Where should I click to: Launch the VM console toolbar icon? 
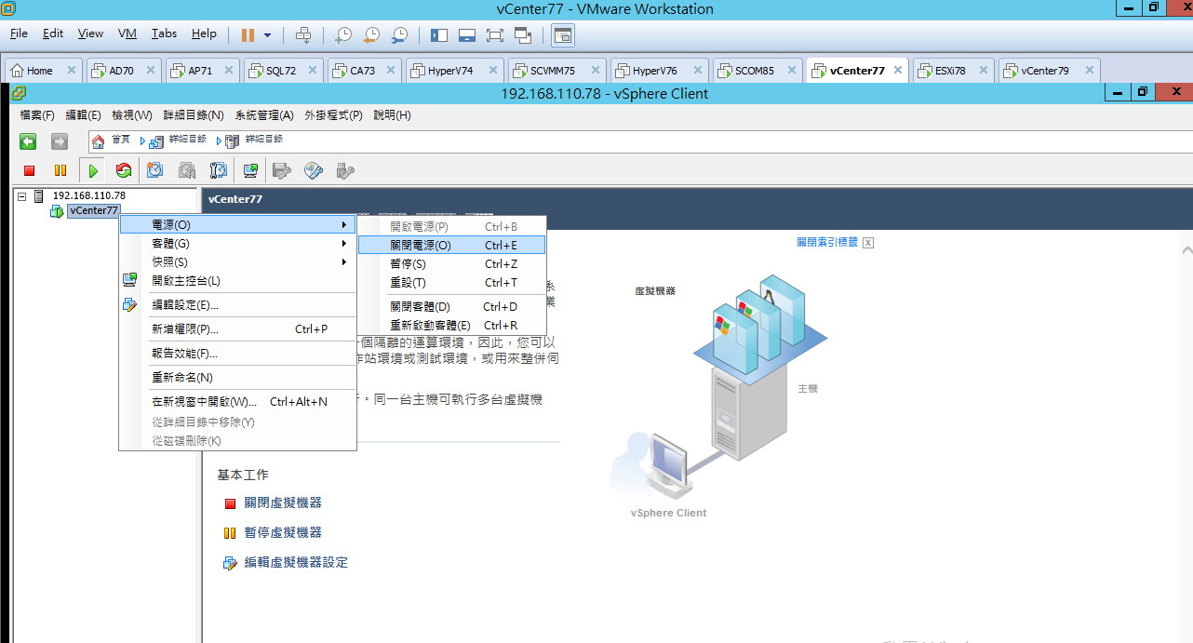click(x=250, y=170)
